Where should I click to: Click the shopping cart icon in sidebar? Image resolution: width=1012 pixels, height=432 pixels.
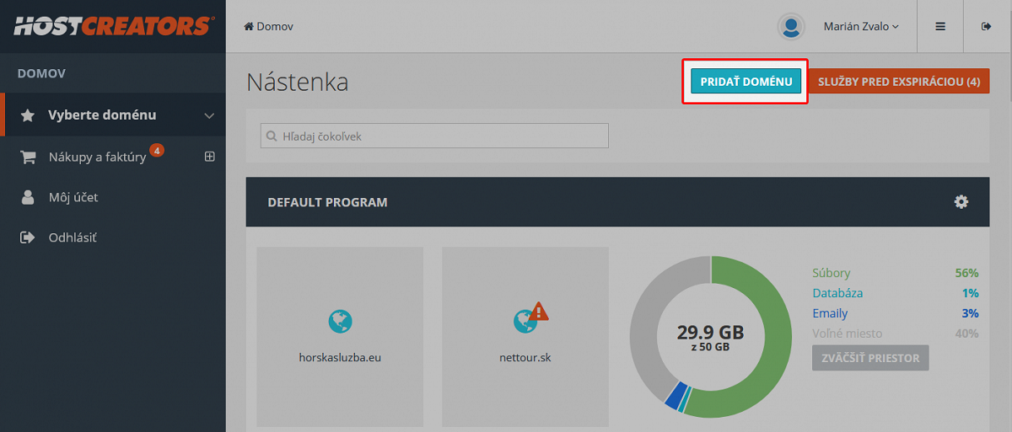(28, 157)
